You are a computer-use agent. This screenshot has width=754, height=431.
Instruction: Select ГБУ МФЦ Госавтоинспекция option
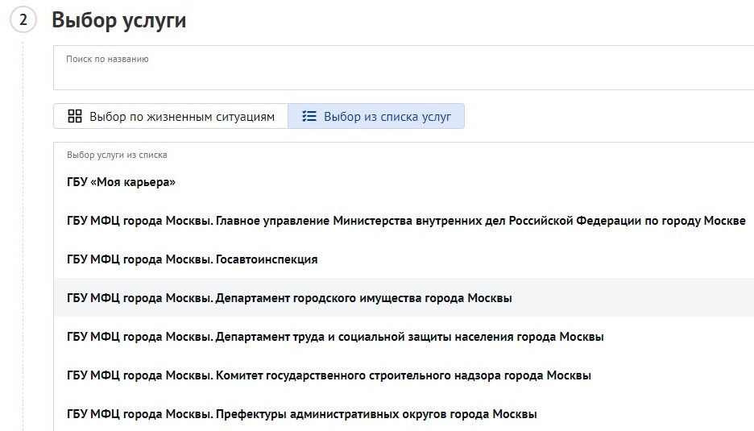click(404, 259)
